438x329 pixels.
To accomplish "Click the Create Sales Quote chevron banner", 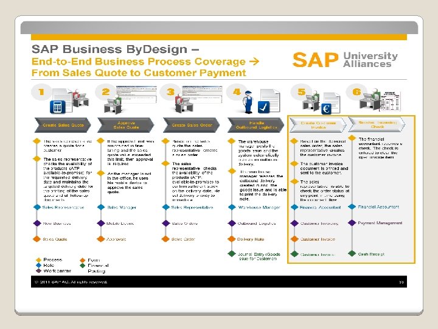I will coord(63,125).
